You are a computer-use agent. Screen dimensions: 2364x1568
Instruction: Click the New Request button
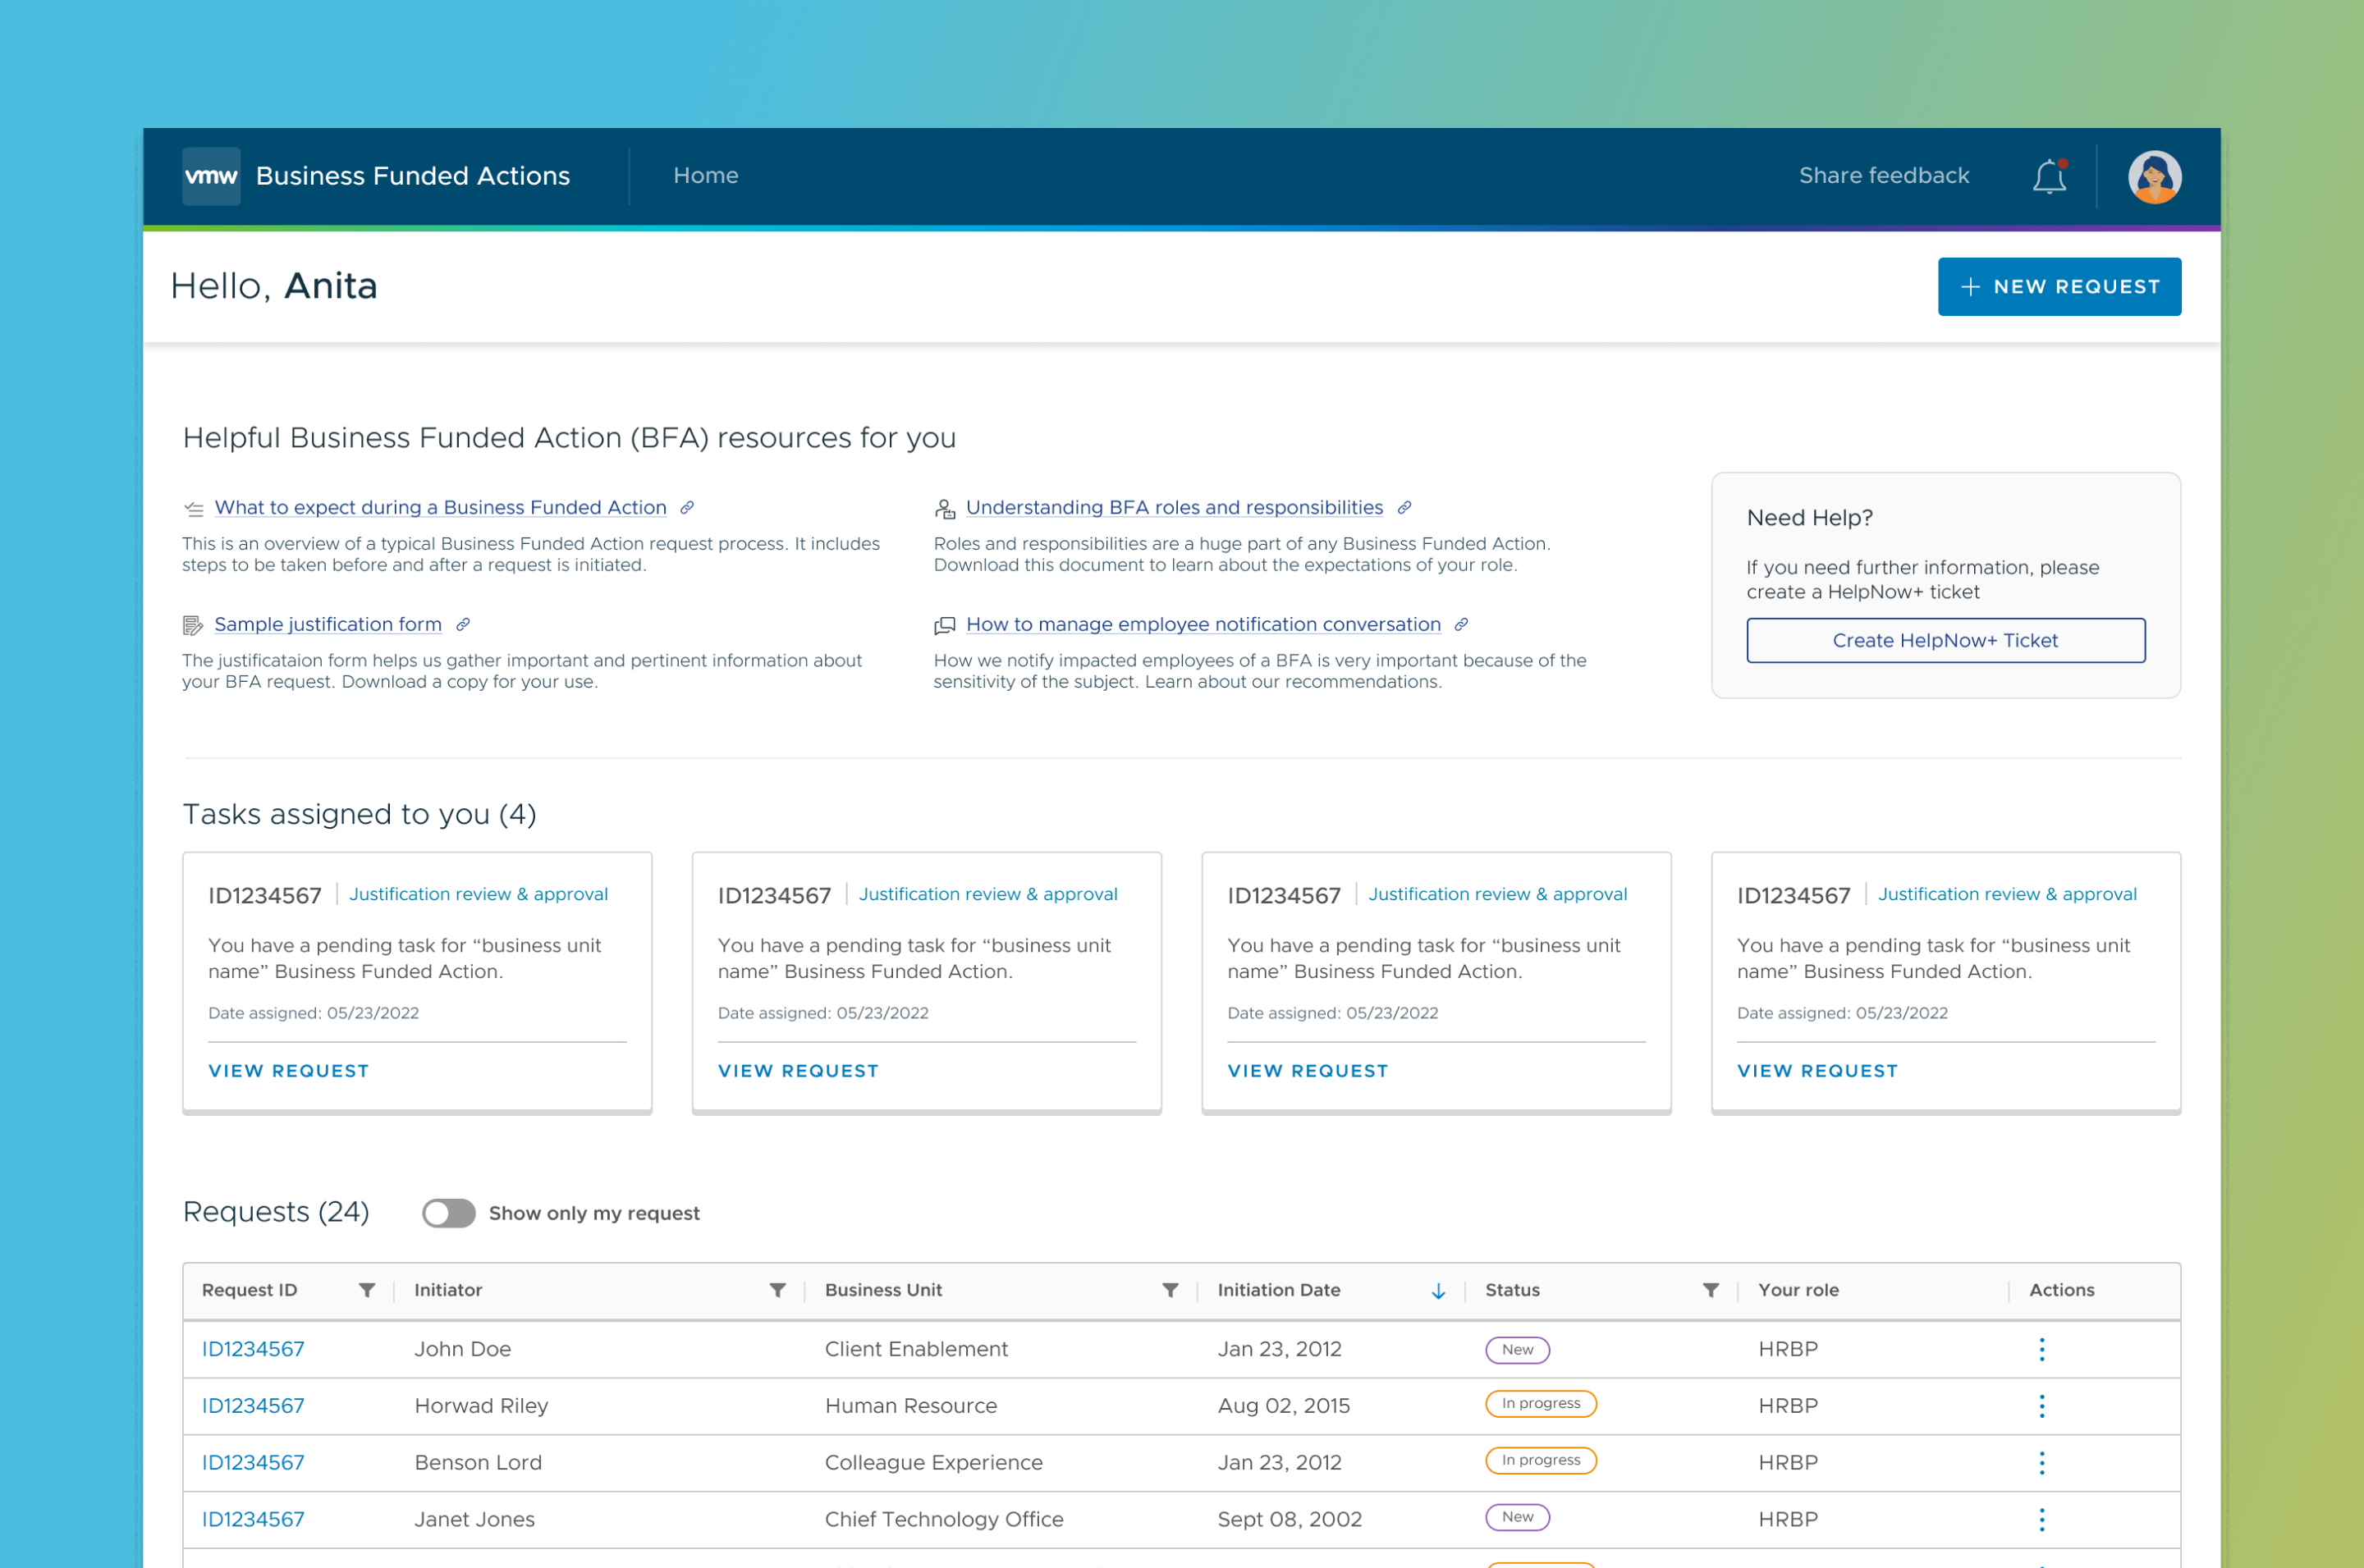tap(2059, 287)
